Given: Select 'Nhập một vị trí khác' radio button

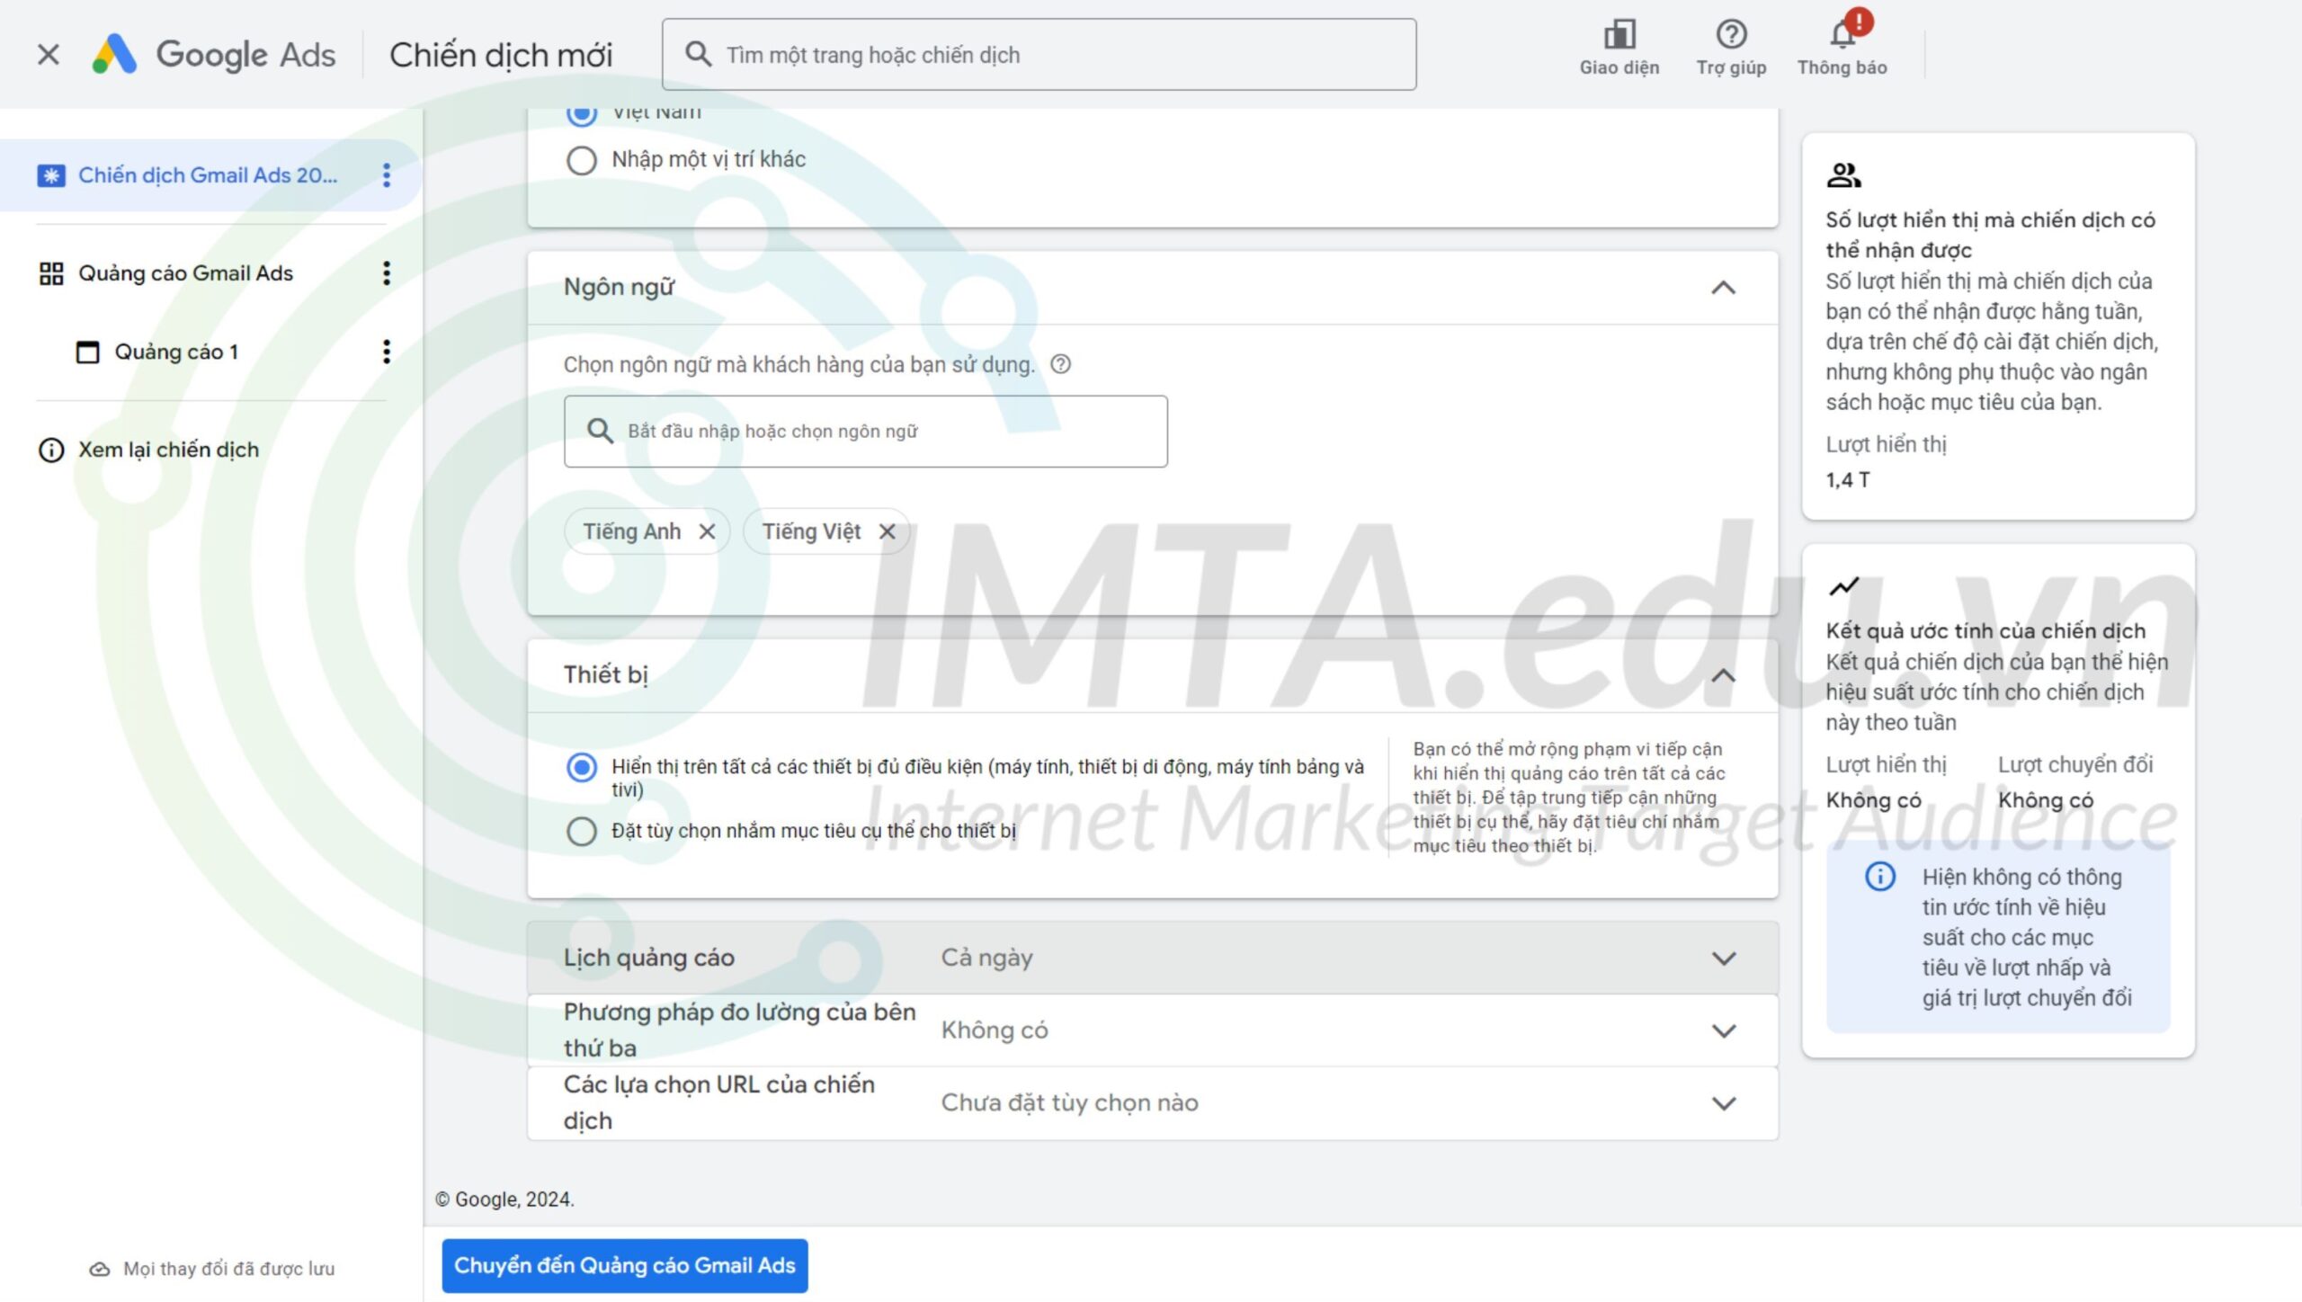Looking at the screenshot, I should click(x=582, y=160).
